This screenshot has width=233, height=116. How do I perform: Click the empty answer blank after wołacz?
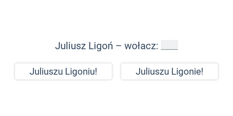(170, 45)
